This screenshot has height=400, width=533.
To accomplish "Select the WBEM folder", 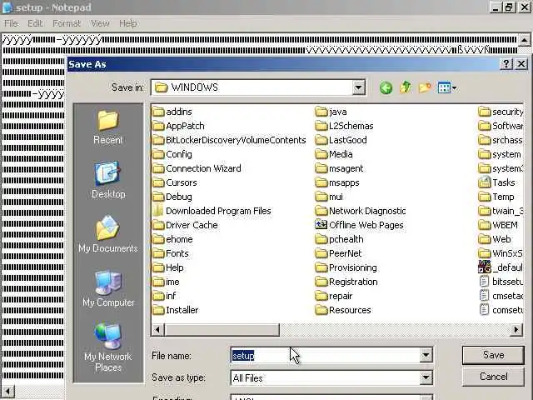I will [498, 225].
